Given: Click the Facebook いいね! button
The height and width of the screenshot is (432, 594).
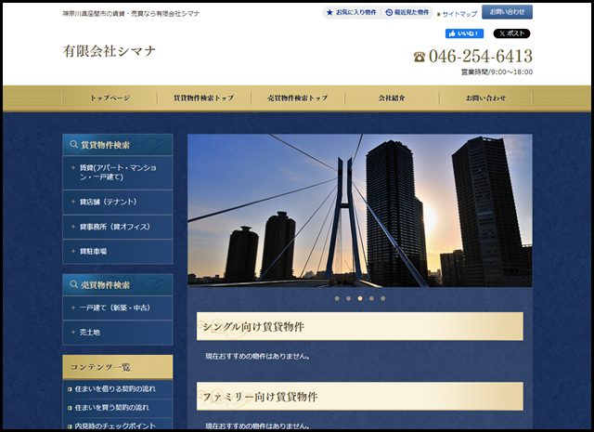Looking at the screenshot, I should [x=464, y=33].
